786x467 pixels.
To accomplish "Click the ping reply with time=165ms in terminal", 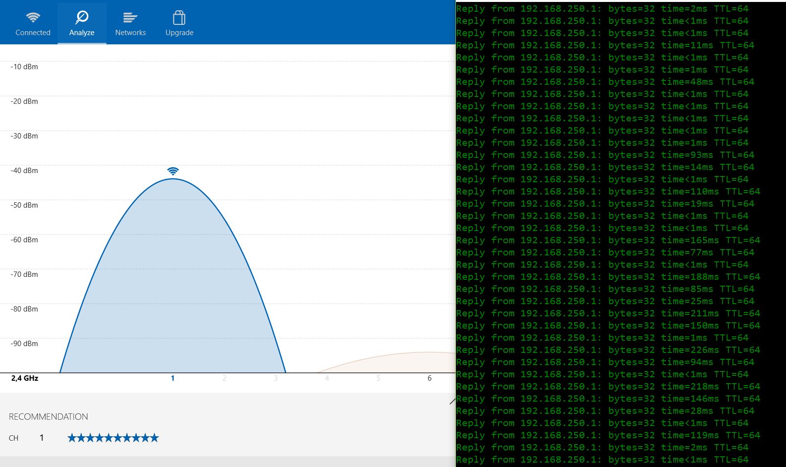I will (608, 240).
